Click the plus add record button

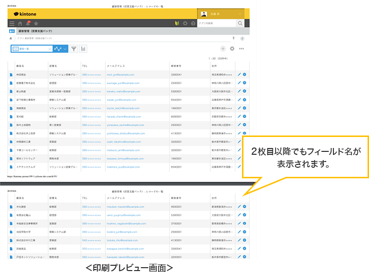(x=223, y=49)
